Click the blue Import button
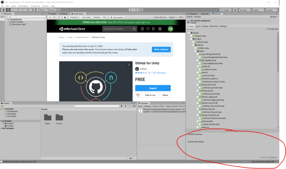 [153, 88]
